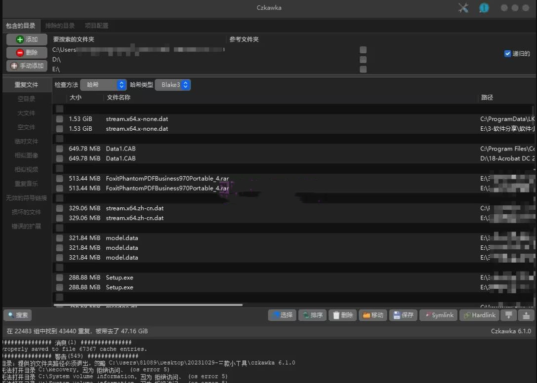Open the 检查方法 哈希 dropdown
This screenshot has width=537, height=383.
click(103, 85)
